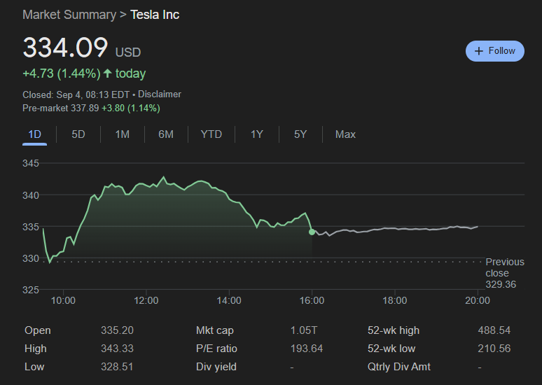Viewport: 542px width, 385px height.
Task: Switch to the 5D chart tab
Action: point(78,134)
